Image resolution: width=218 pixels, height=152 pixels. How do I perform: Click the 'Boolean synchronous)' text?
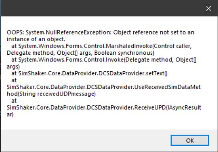pyautogui.click(x=124, y=53)
